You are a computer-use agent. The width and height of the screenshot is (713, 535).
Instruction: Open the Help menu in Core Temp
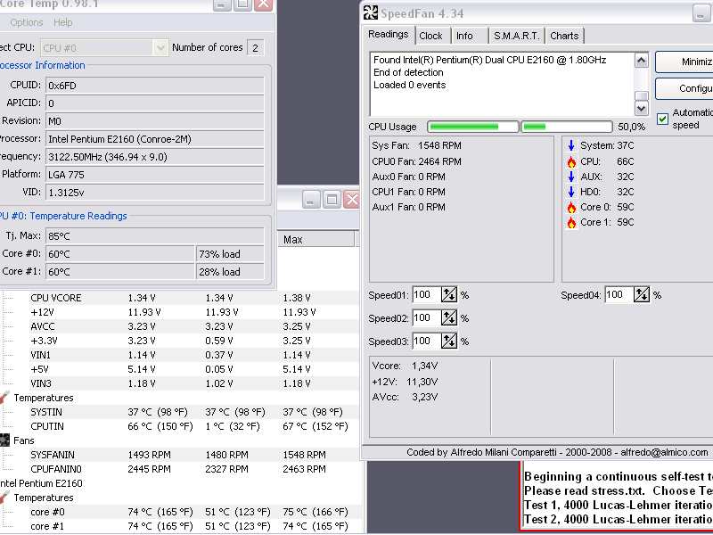(62, 22)
